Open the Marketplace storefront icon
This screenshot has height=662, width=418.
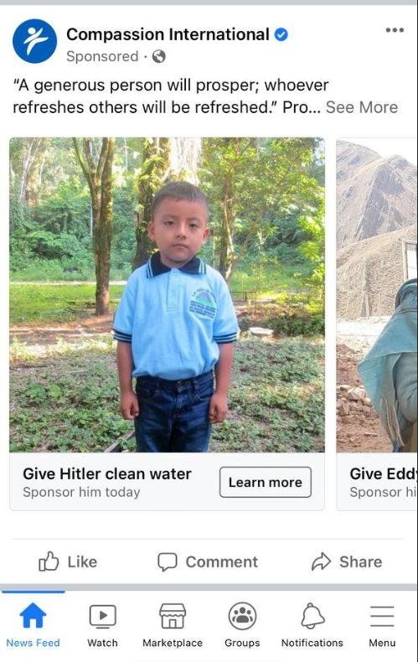click(173, 616)
